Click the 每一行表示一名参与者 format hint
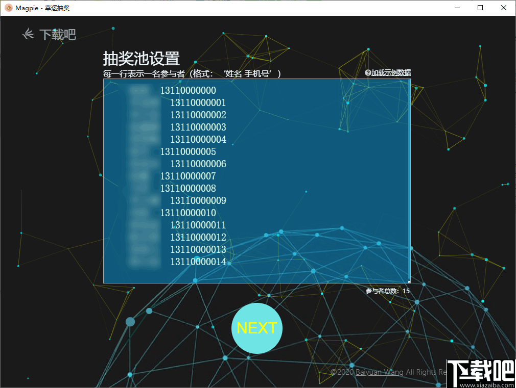Viewport: 516px width, 388px height. (192, 73)
